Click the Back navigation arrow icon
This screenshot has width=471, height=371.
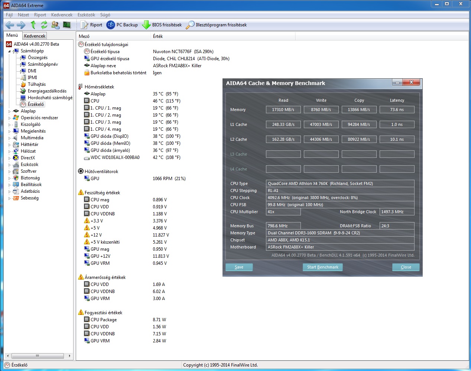tap(10, 25)
